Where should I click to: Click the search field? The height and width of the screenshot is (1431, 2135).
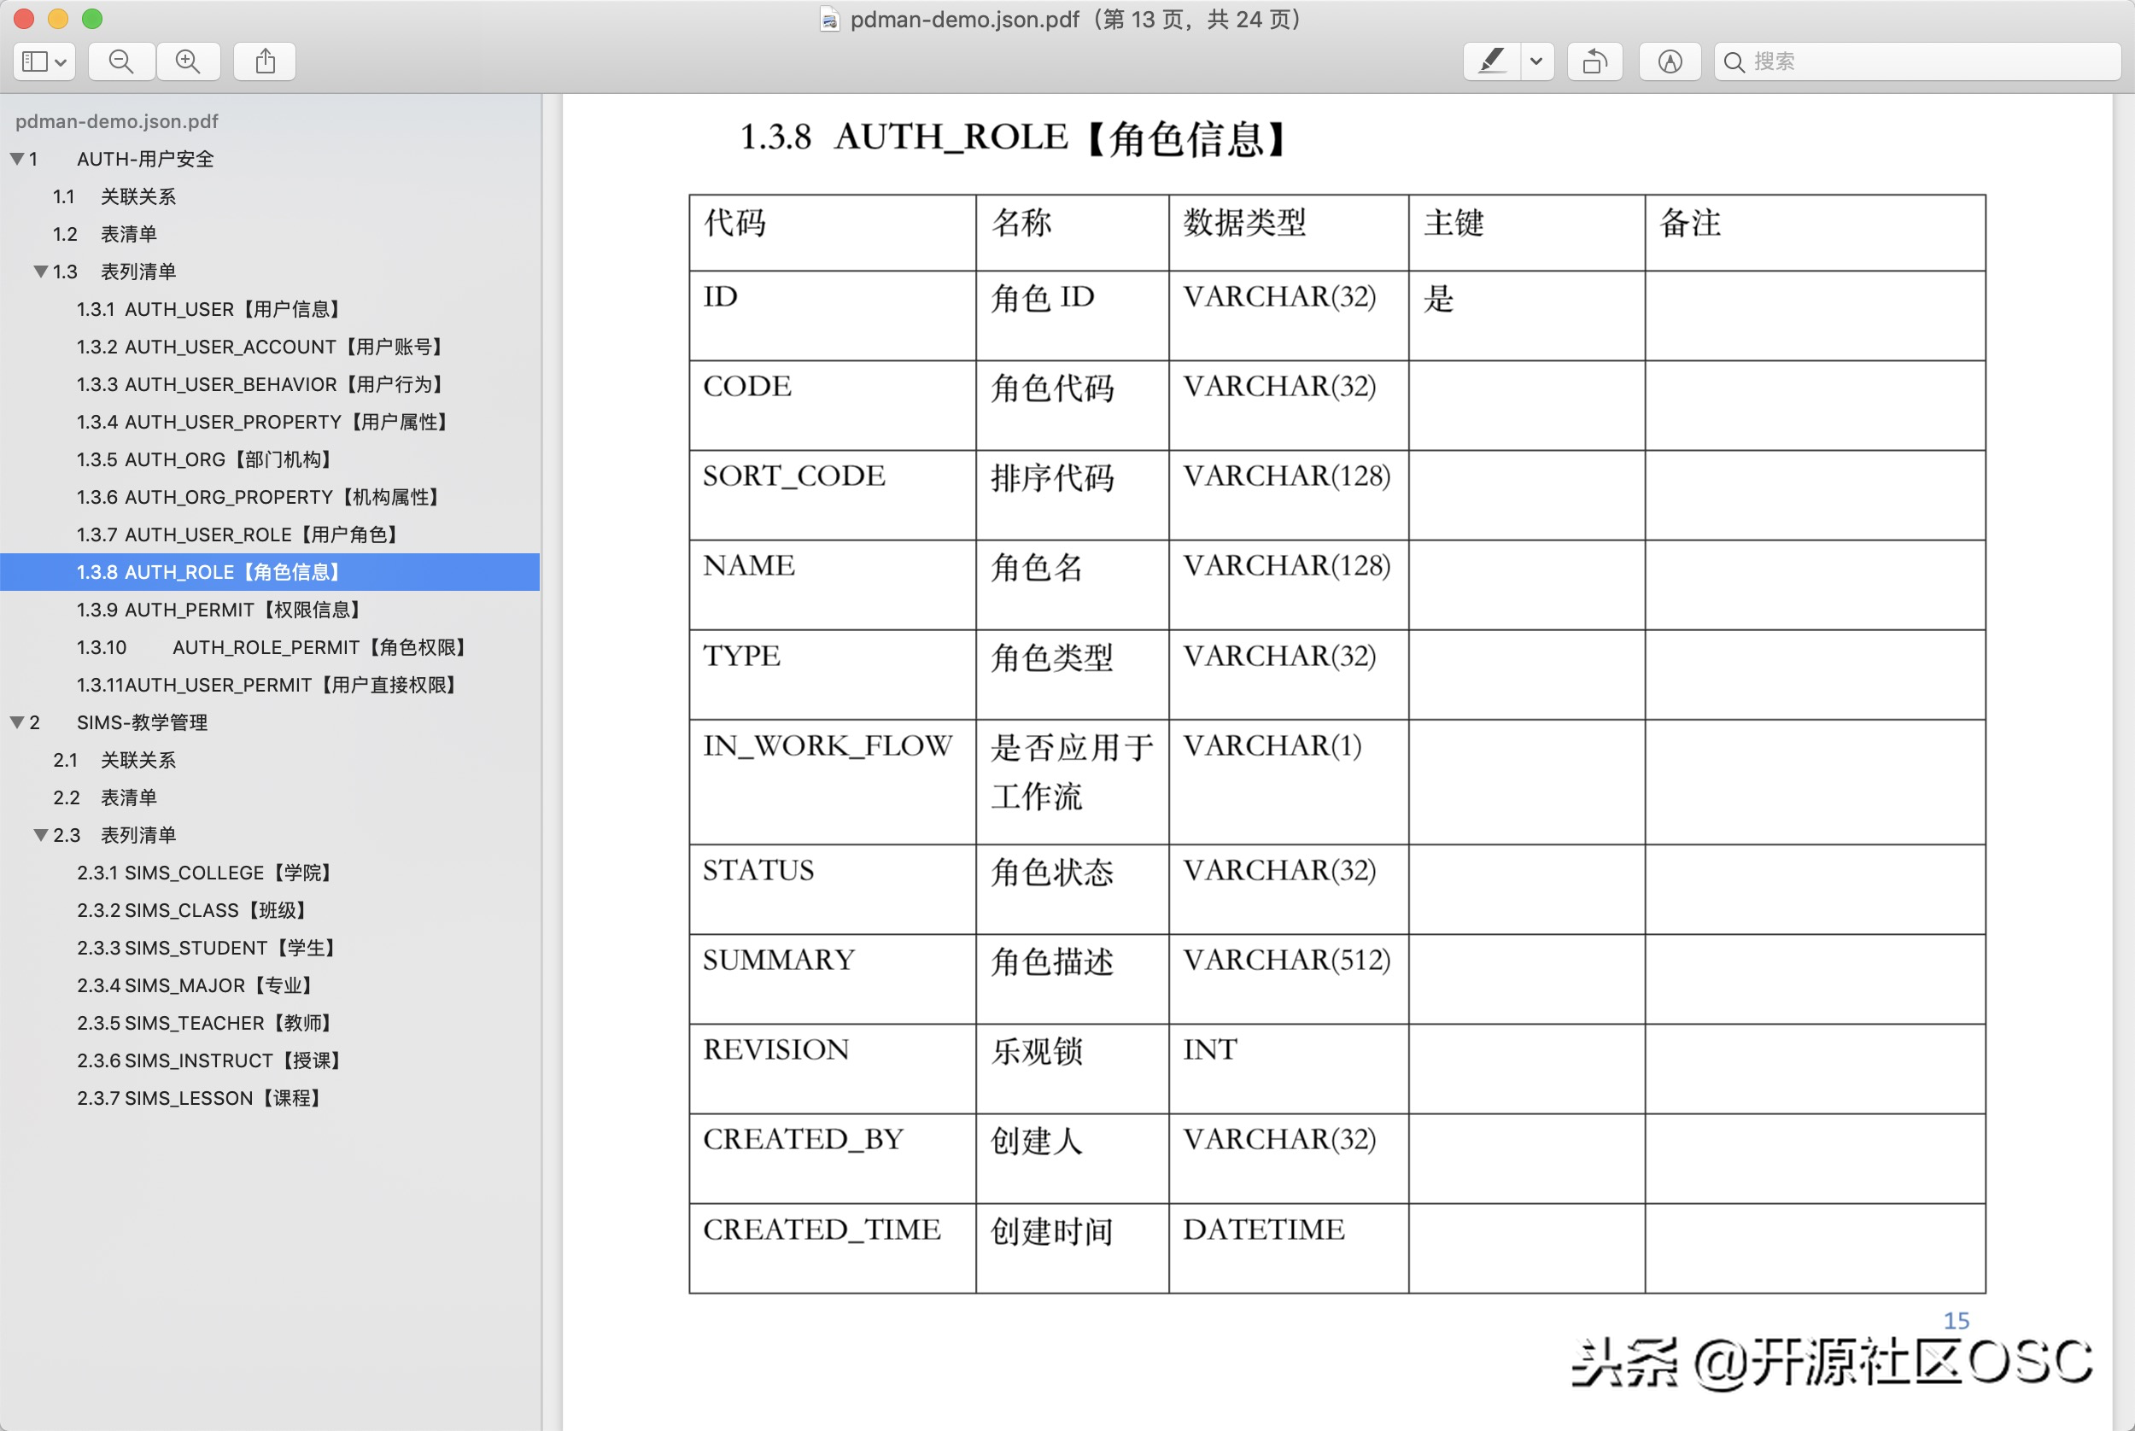[x=1917, y=61]
